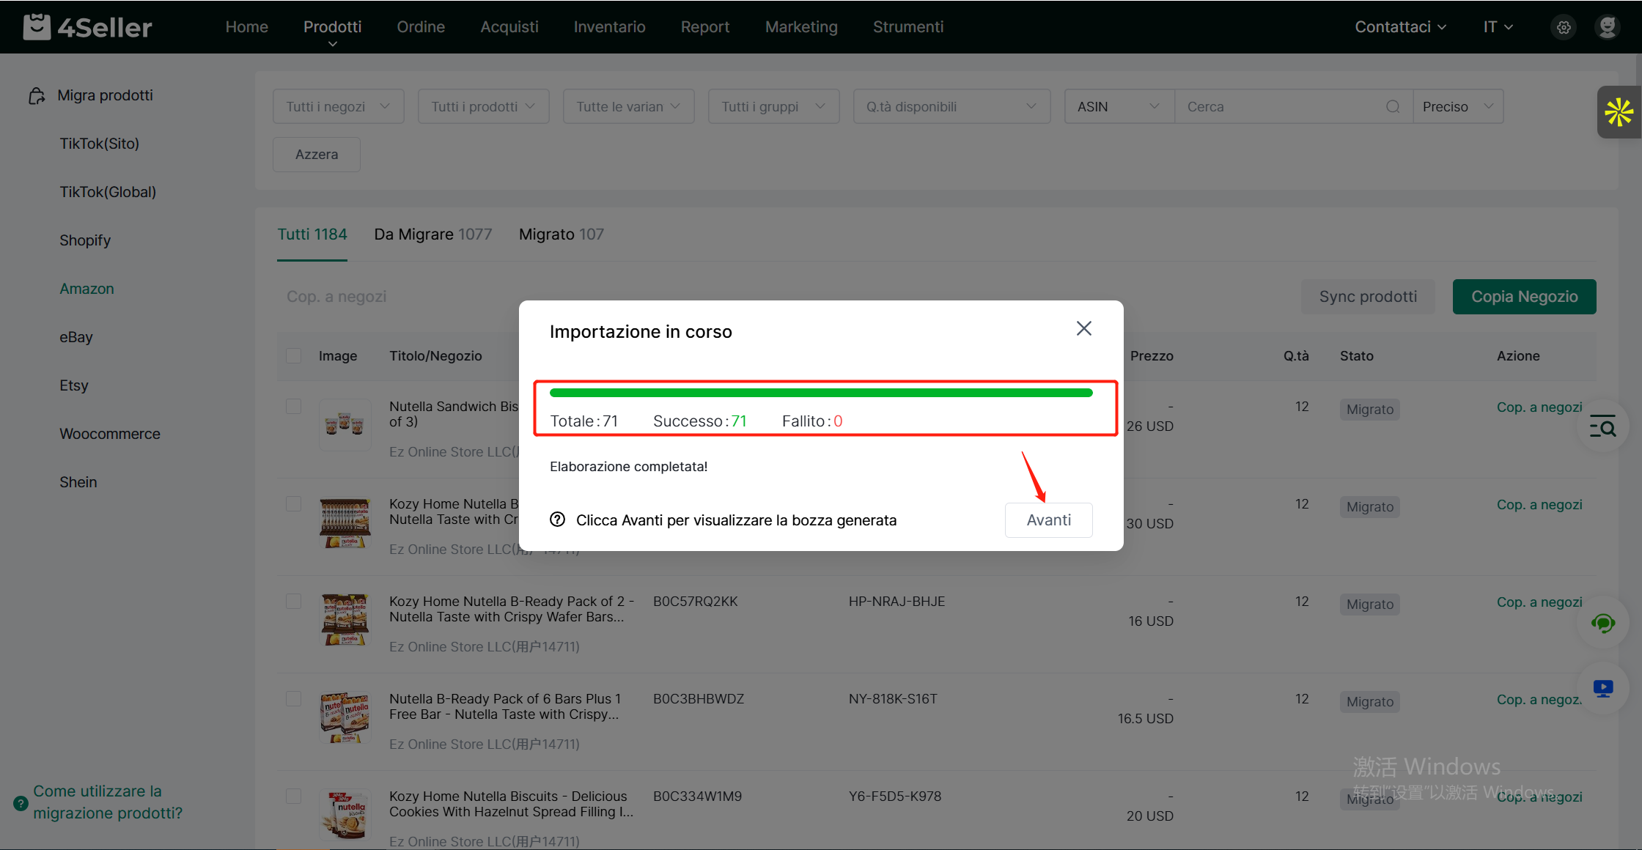Open the list-search floating icon
This screenshot has height=850, width=1642.
1602,426
